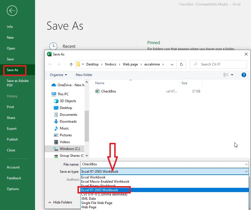
Task: Click Print in the sidebar
Action: [x=18, y=107]
